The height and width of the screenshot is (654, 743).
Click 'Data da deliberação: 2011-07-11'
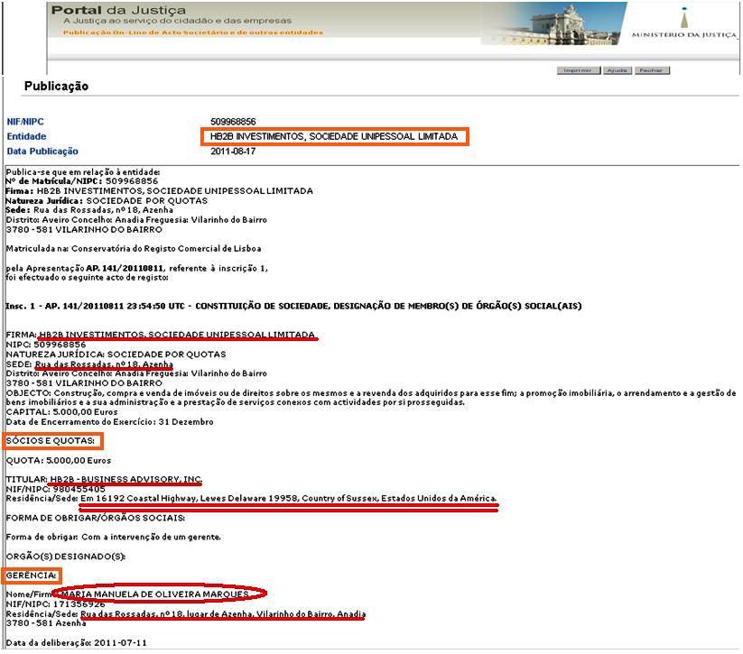pyautogui.click(x=77, y=643)
